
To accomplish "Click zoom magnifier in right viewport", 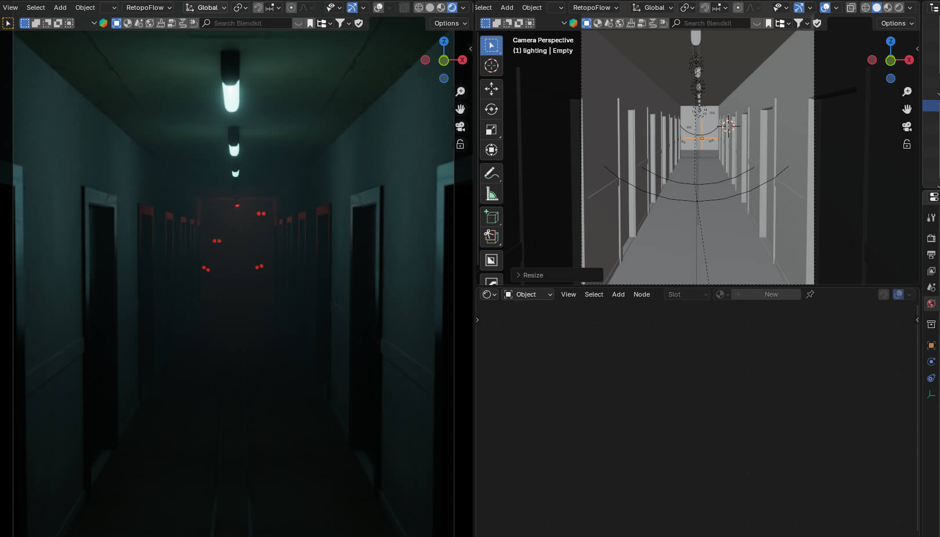I will (x=907, y=92).
